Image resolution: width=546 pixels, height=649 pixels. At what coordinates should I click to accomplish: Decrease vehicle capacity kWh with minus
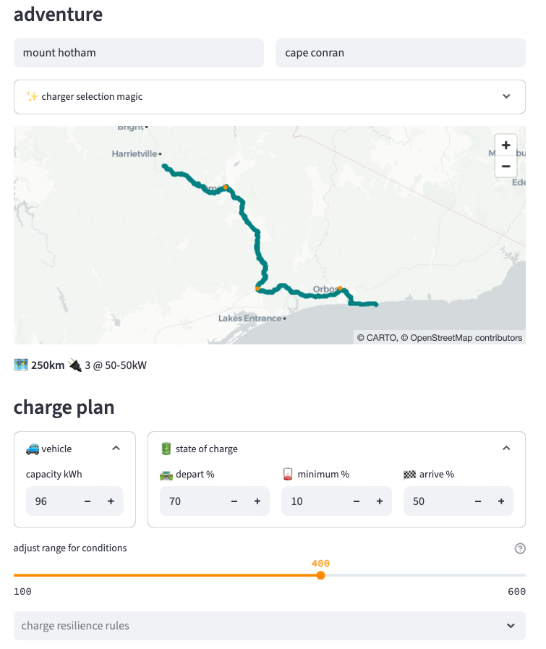tap(88, 501)
